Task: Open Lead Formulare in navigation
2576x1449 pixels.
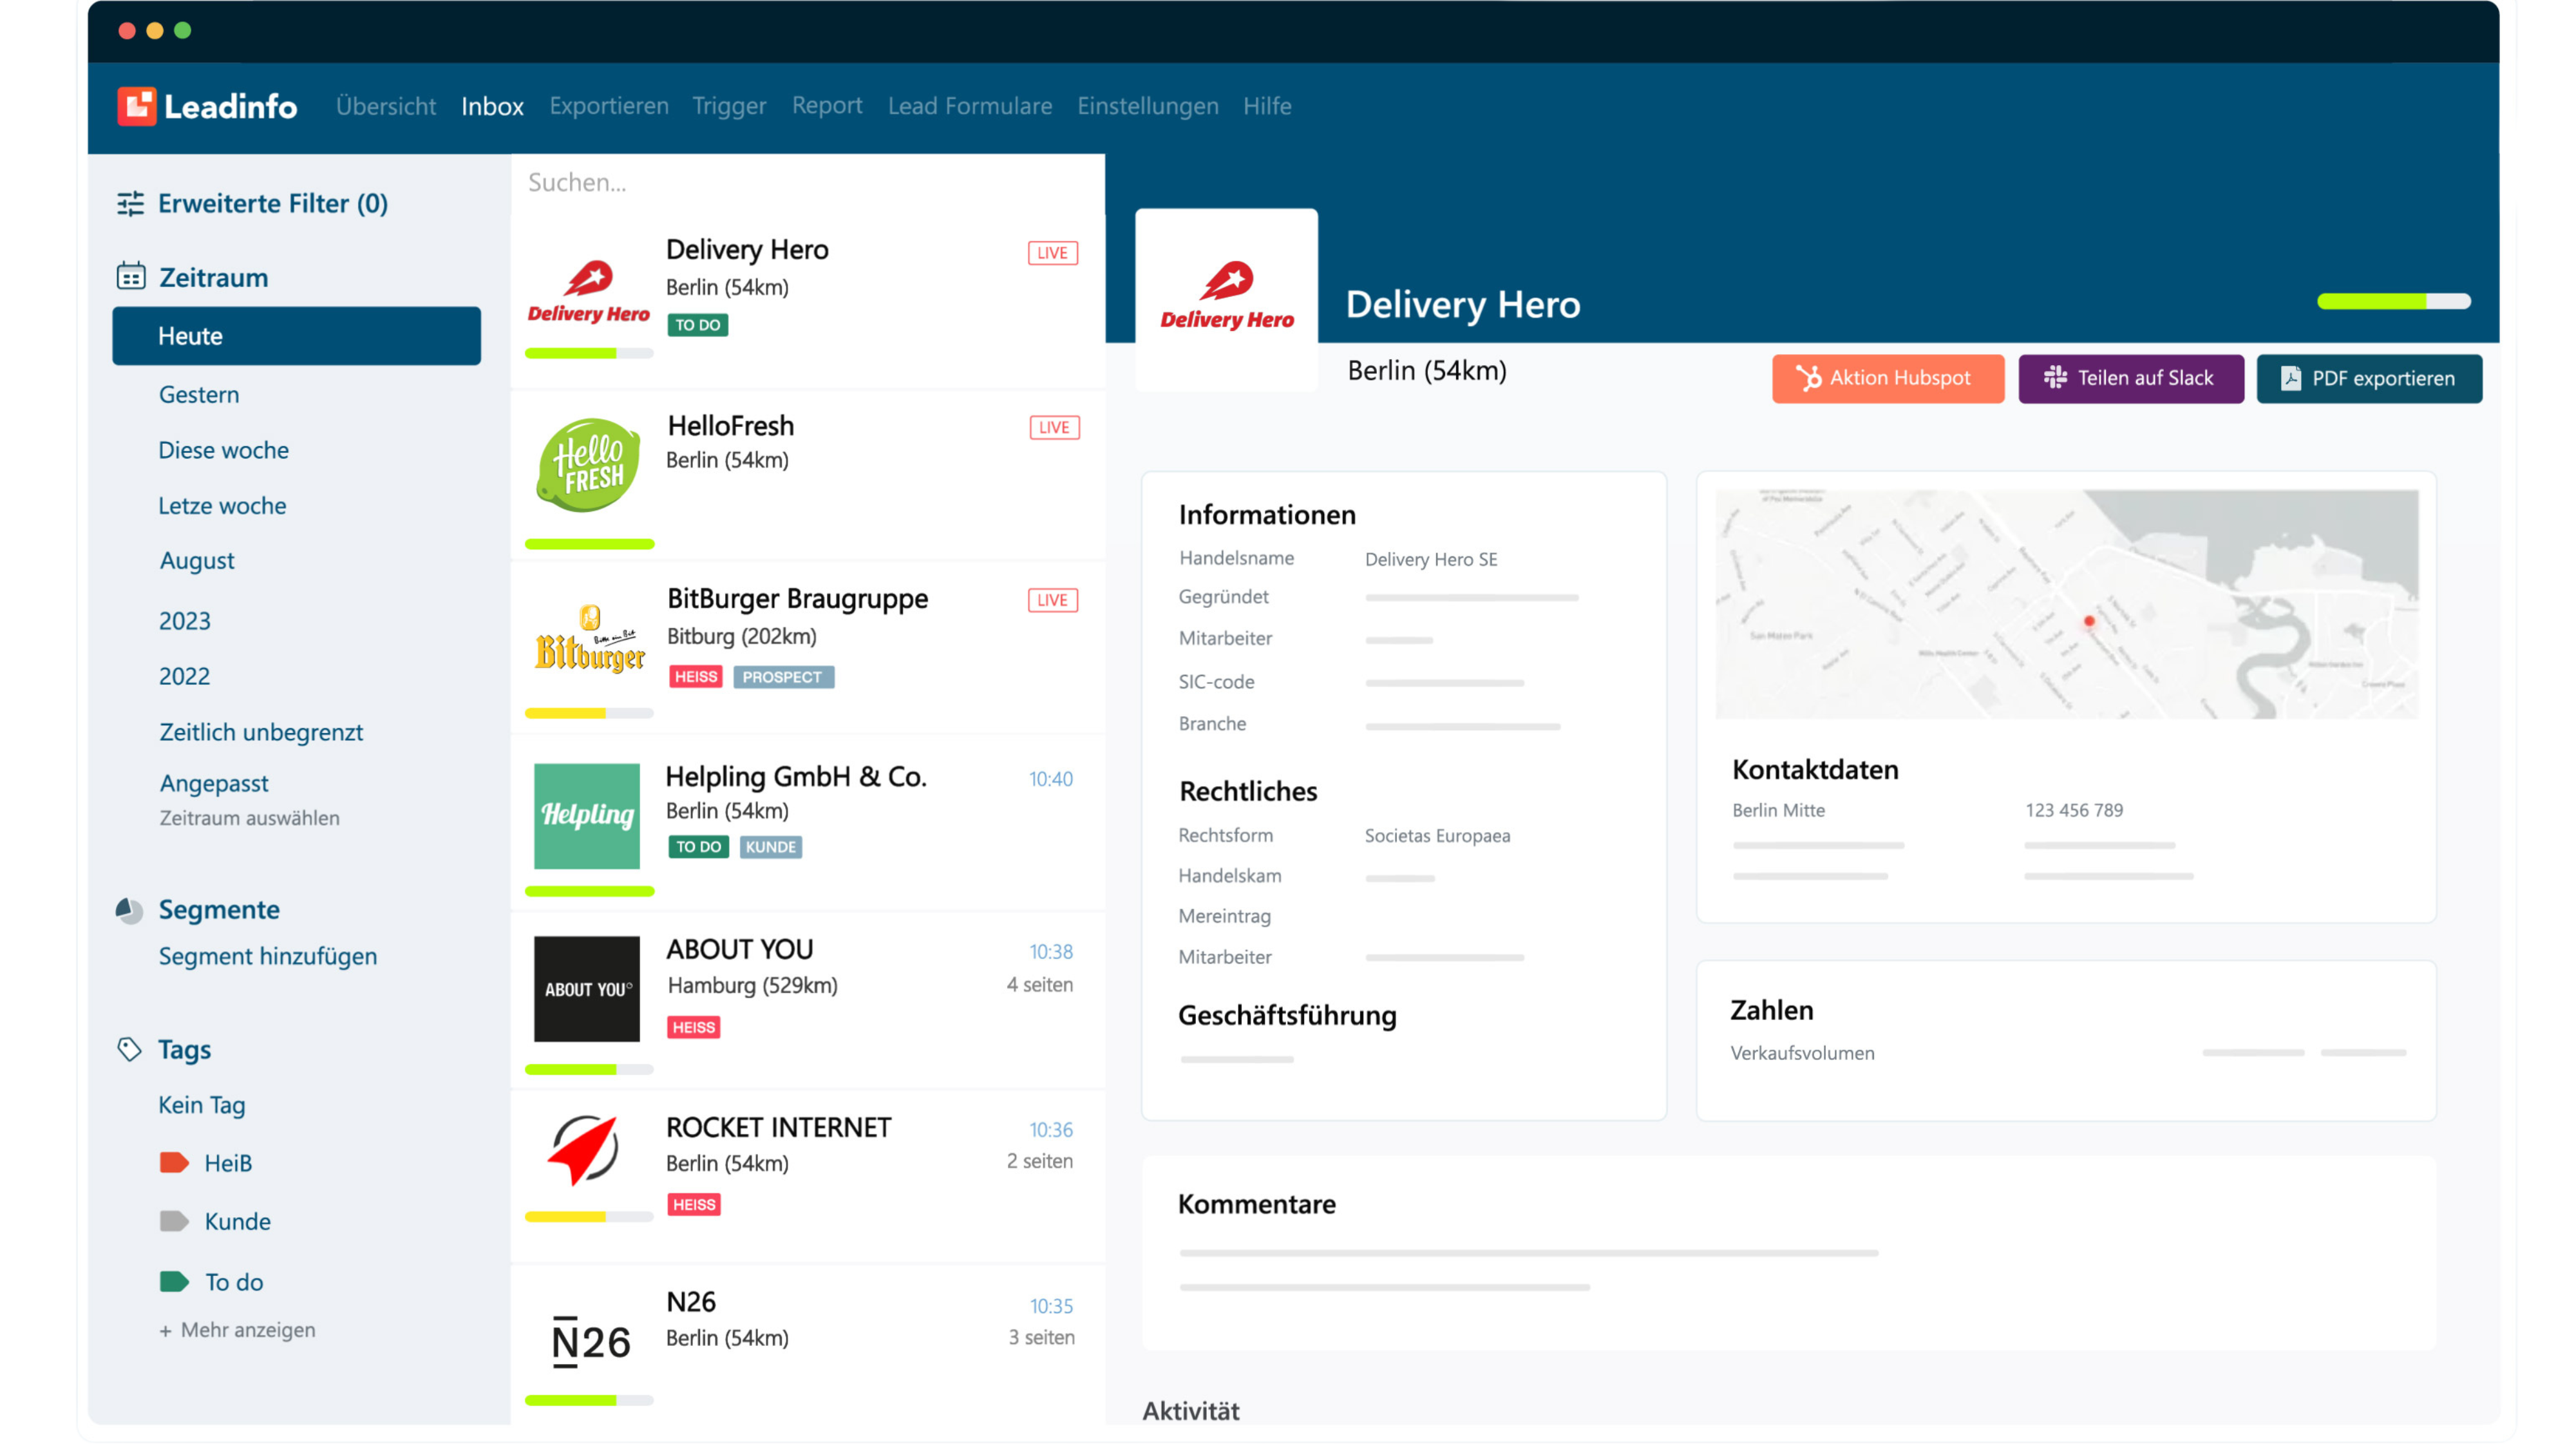Action: pyautogui.click(x=970, y=106)
